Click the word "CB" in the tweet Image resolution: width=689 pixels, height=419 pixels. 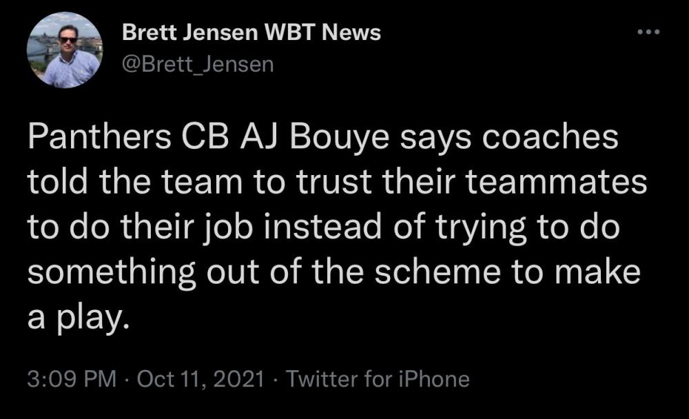point(200,139)
